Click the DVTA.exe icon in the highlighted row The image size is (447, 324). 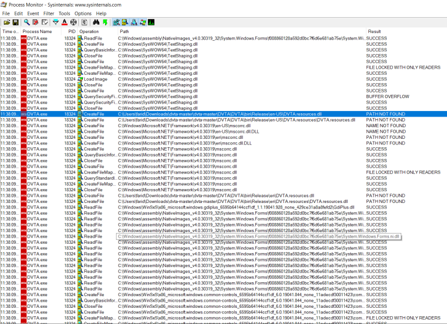pos(23,114)
